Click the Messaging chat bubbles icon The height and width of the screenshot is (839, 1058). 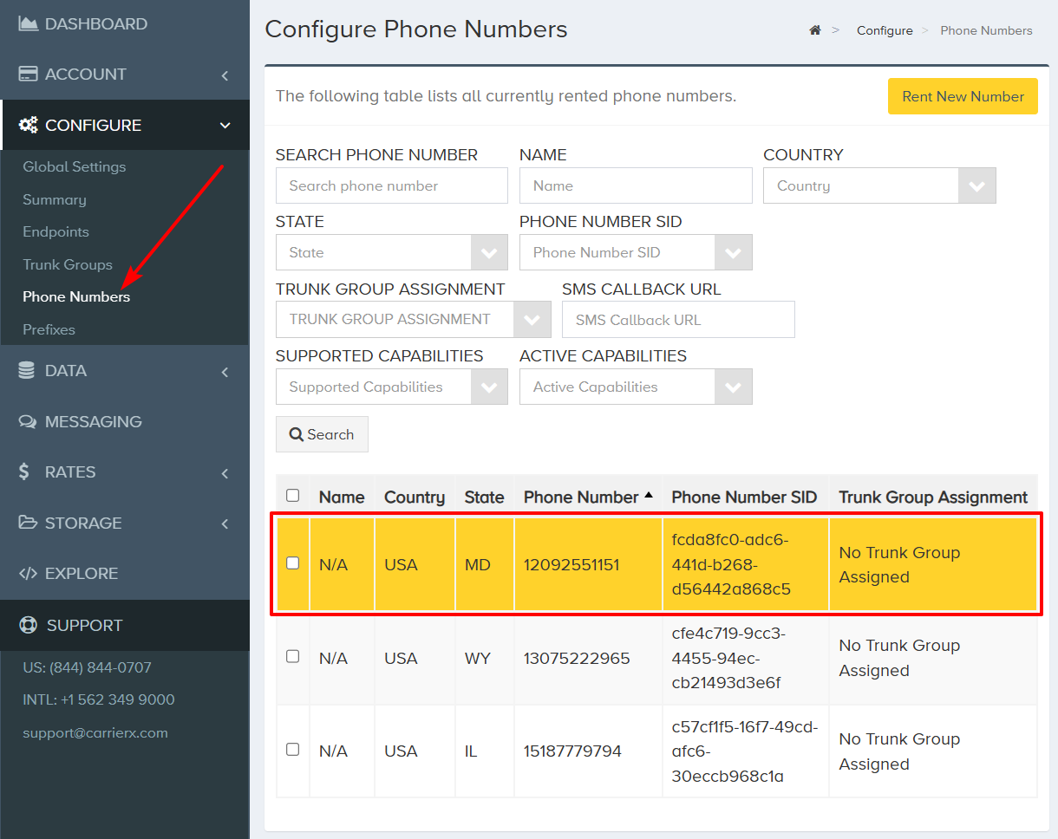(28, 421)
